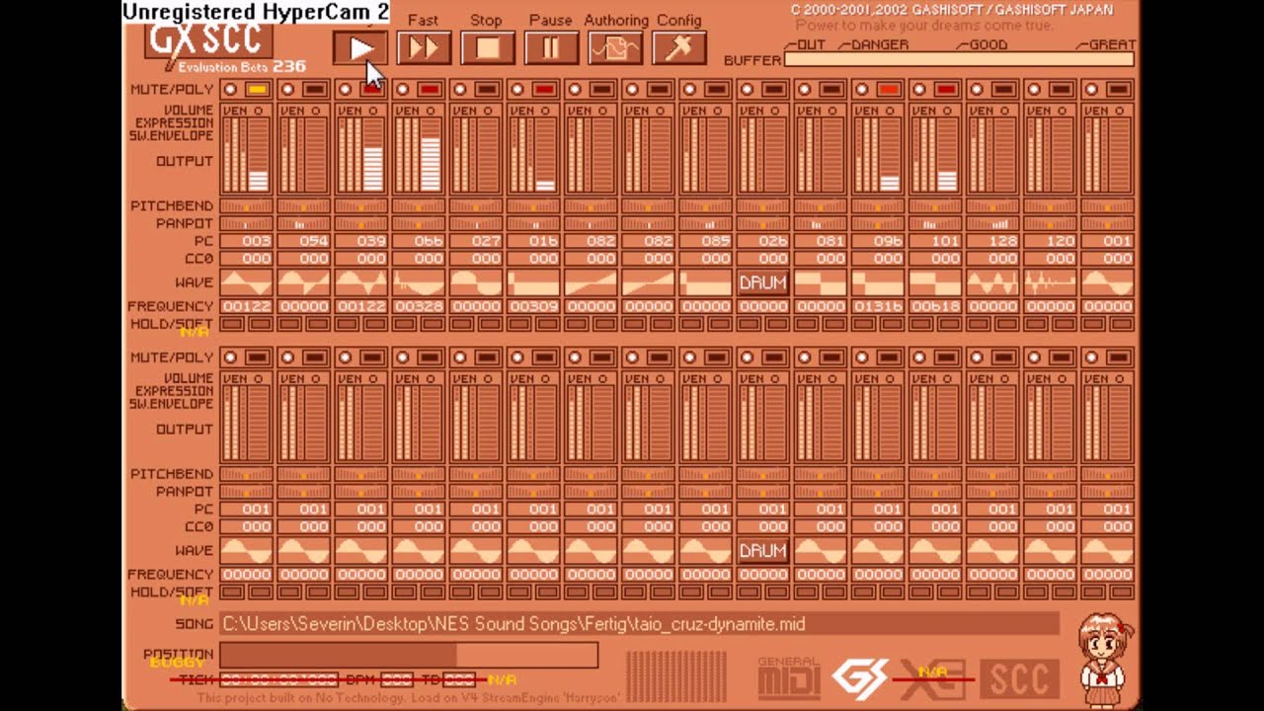Click the frequency value 01316
Image resolution: width=1264 pixels, height=711 pixels.
877,307
